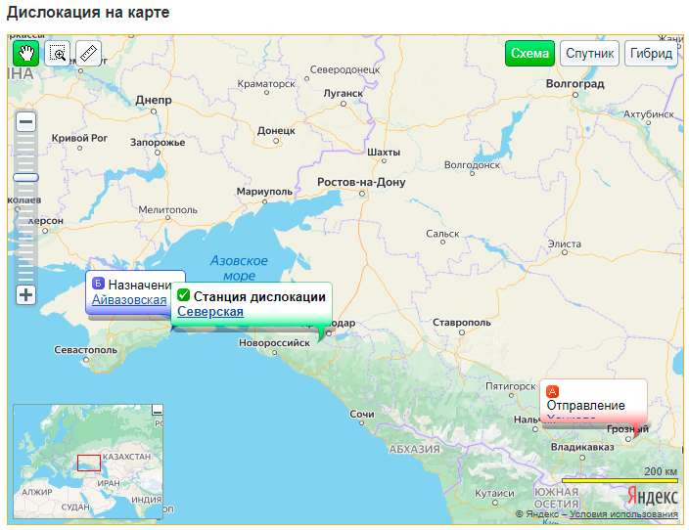689x530 pixels.
Task: Click the zoom level slider handle
Action: coord(26,177)
